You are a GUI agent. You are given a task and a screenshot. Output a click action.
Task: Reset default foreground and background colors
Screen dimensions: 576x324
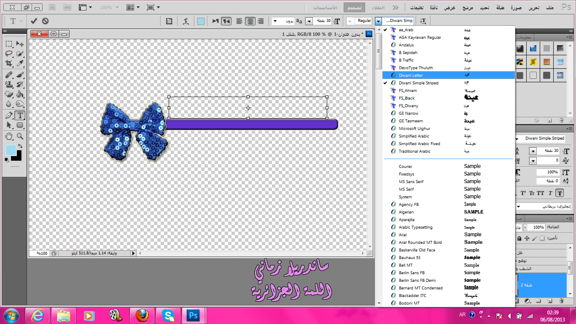[6, 160]
